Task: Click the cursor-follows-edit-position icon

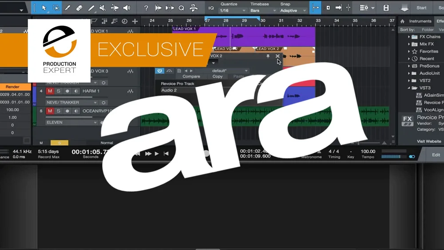Action: [x=349, y=8]
